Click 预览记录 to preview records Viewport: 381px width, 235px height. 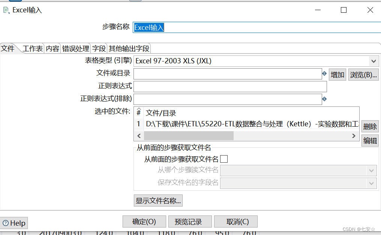tap(190, 221)
